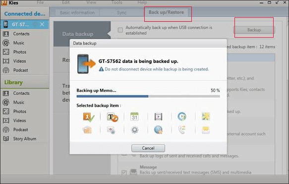Click the backup progress bar at 50%
289x184 pixels.
pyautogui.click(x=148, y=96)
